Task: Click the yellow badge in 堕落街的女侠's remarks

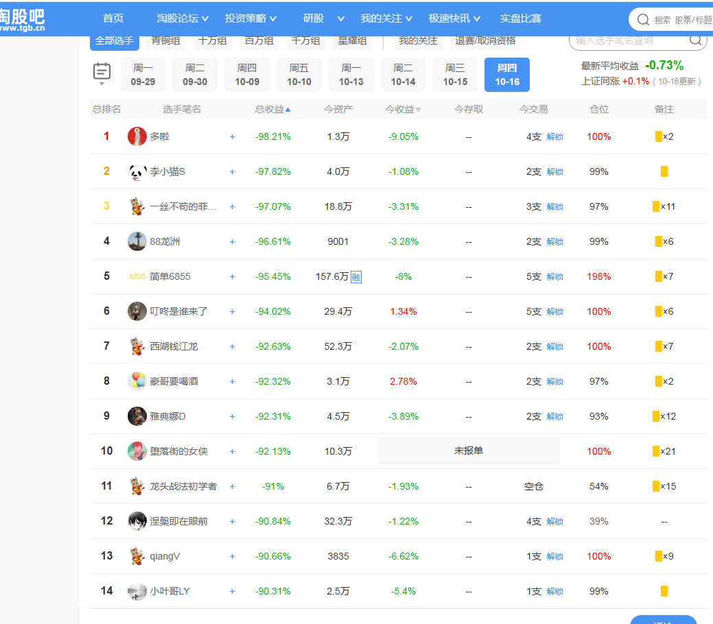Action: pyautogui.click(x=656, y=451)
